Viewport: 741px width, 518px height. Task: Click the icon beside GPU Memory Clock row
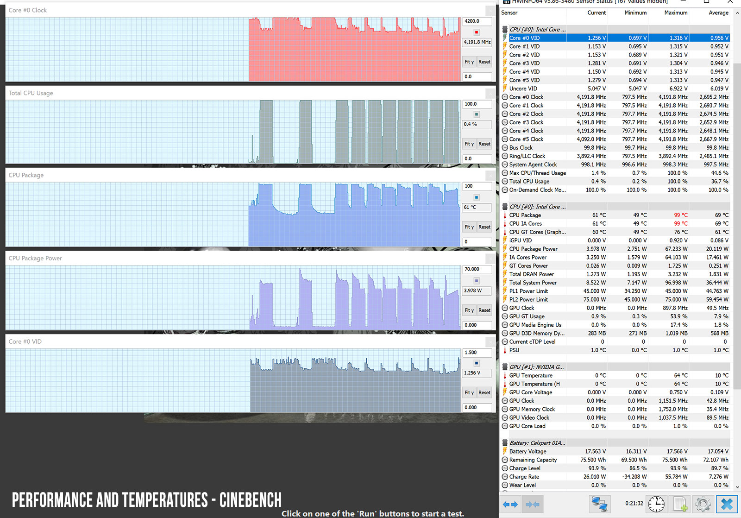coord(505,409)
